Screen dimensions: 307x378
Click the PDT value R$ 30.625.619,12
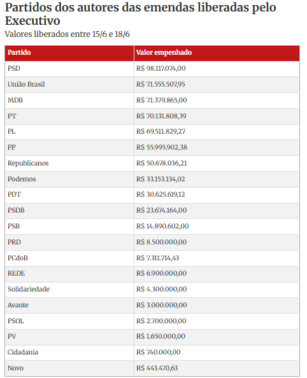161,195
